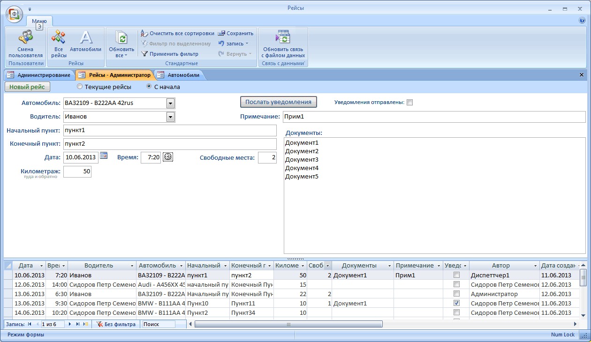
Task: Open the Дата column header dropdown
Action: 41,266
